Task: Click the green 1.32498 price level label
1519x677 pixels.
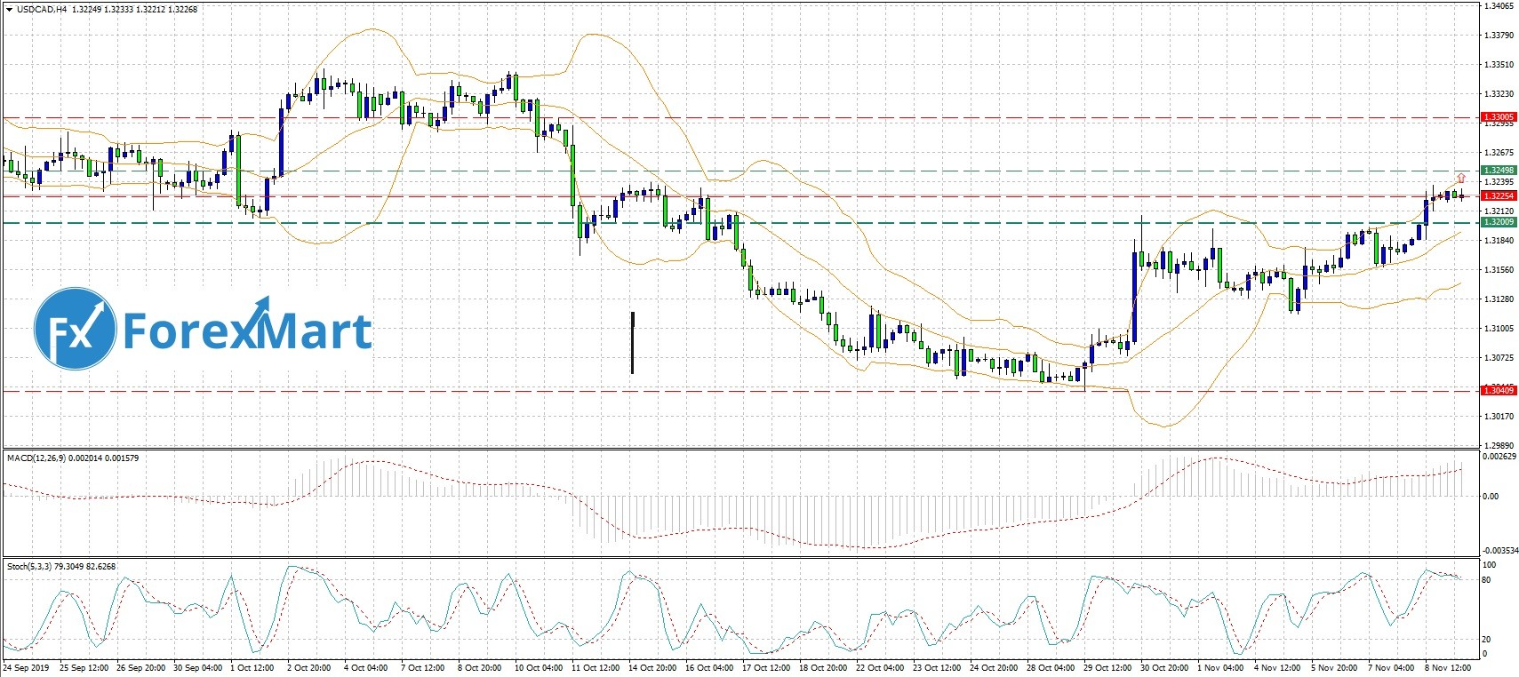Action: tap(1499, 171)
